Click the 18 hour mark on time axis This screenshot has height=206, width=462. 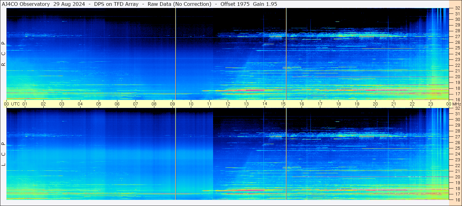(338, 104)
